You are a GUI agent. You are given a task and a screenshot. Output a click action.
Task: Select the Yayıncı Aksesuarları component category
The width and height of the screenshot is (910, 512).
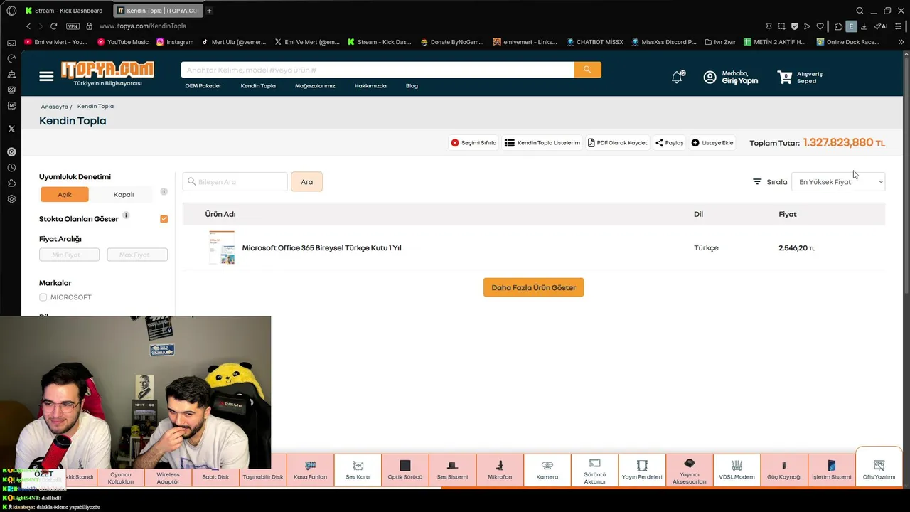coord(690,470)
